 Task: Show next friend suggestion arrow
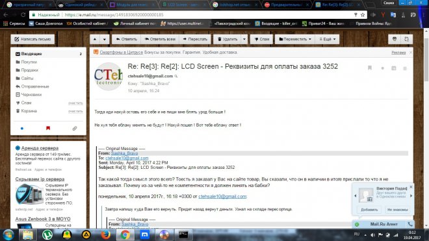click(411, 196)
